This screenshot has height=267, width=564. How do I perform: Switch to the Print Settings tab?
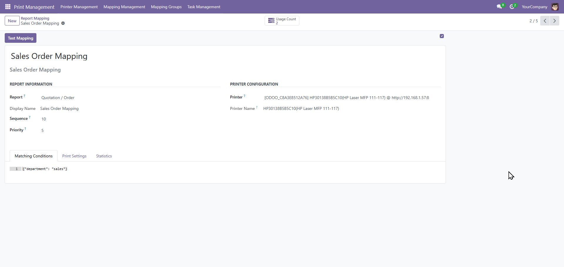(x=74, y=156)
